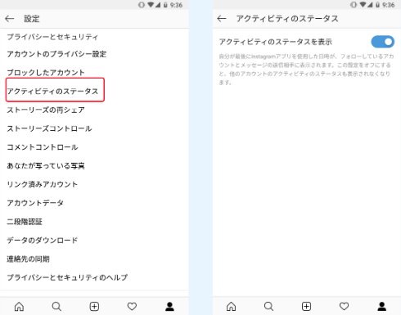Image resolution: width=401 pixels, height=315 pixels.
Task: Tap new post plus icon on right screen
Action: (306, 307)
